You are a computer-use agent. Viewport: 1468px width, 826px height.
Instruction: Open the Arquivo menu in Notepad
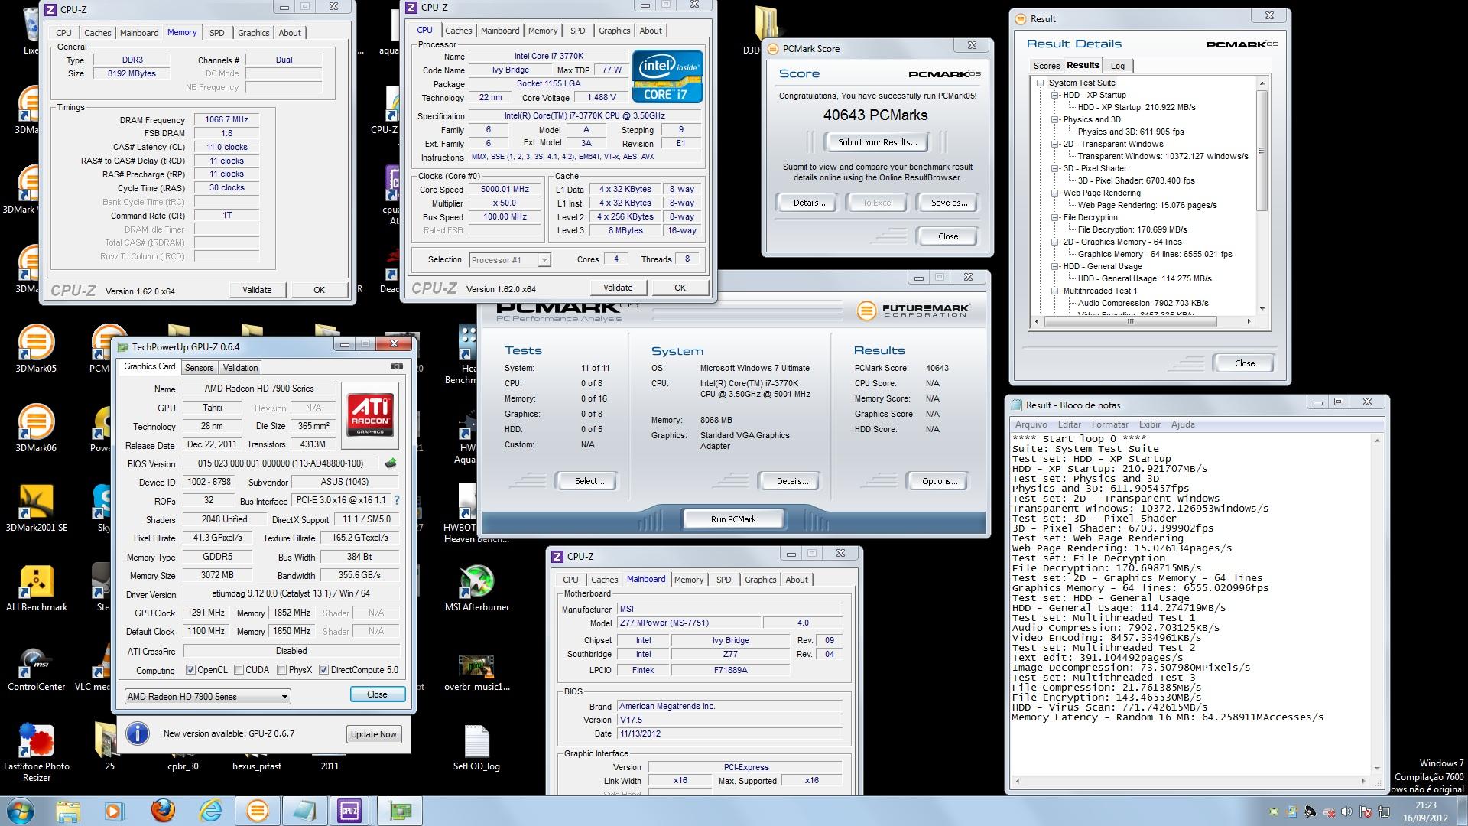(1031, 424)
